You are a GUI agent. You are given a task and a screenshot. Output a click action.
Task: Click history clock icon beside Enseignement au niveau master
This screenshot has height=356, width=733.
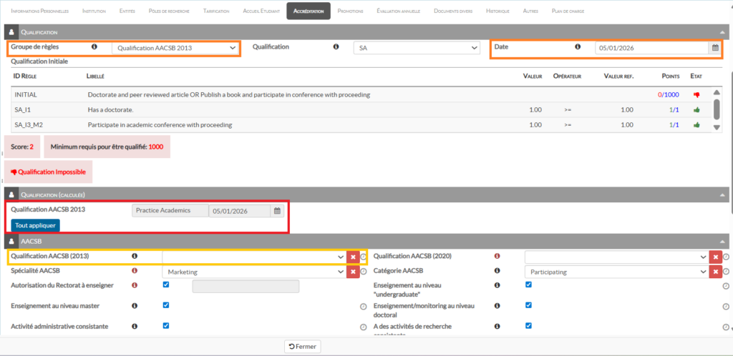point(363,306)
